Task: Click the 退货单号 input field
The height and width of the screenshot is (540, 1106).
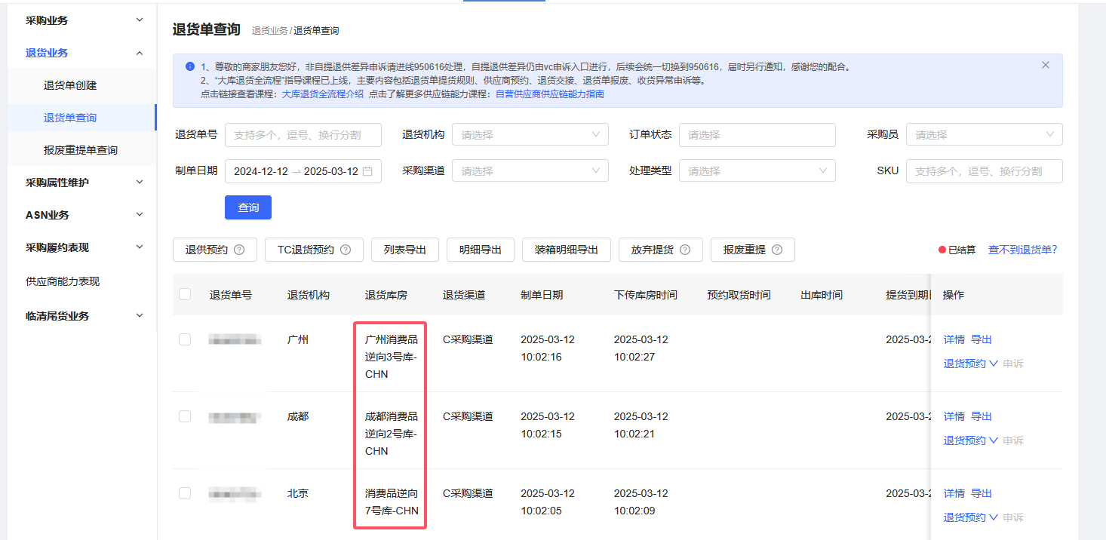Action: click(x=303, y=135)
